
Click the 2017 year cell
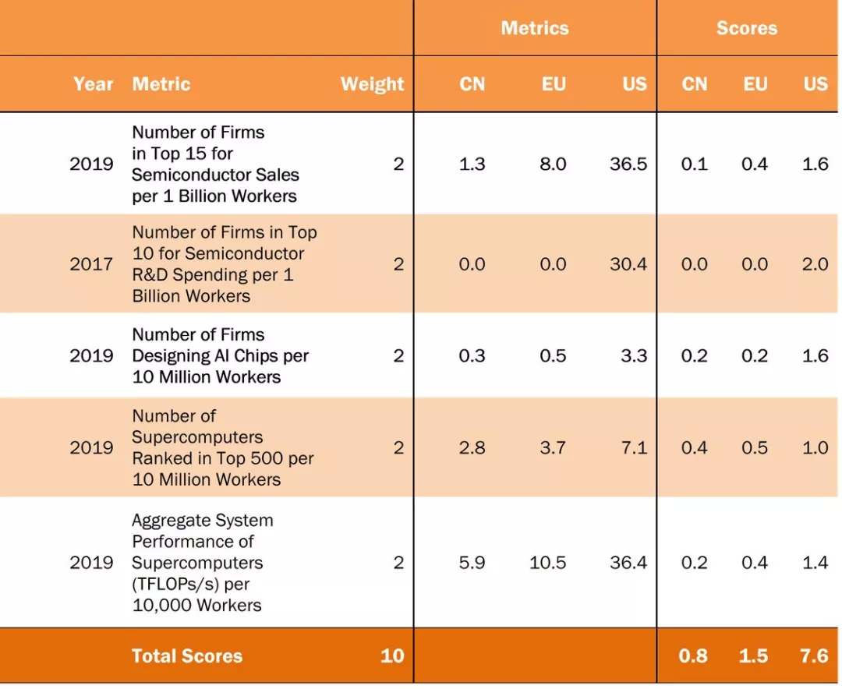click(x=91, y=264)
